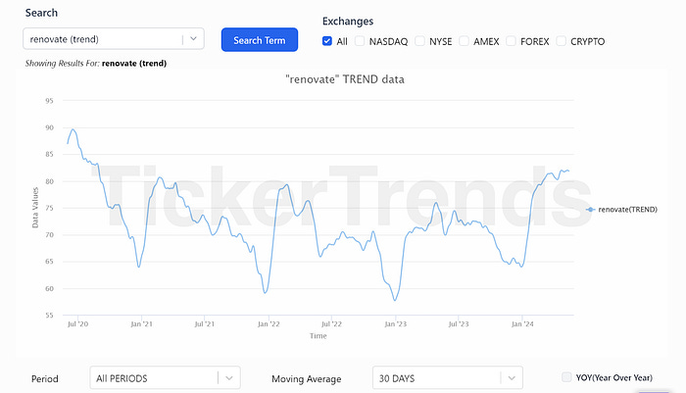Tick the AMEX exchange checkbox
This screenshot has width=686, height=393.
coord(464,41)
